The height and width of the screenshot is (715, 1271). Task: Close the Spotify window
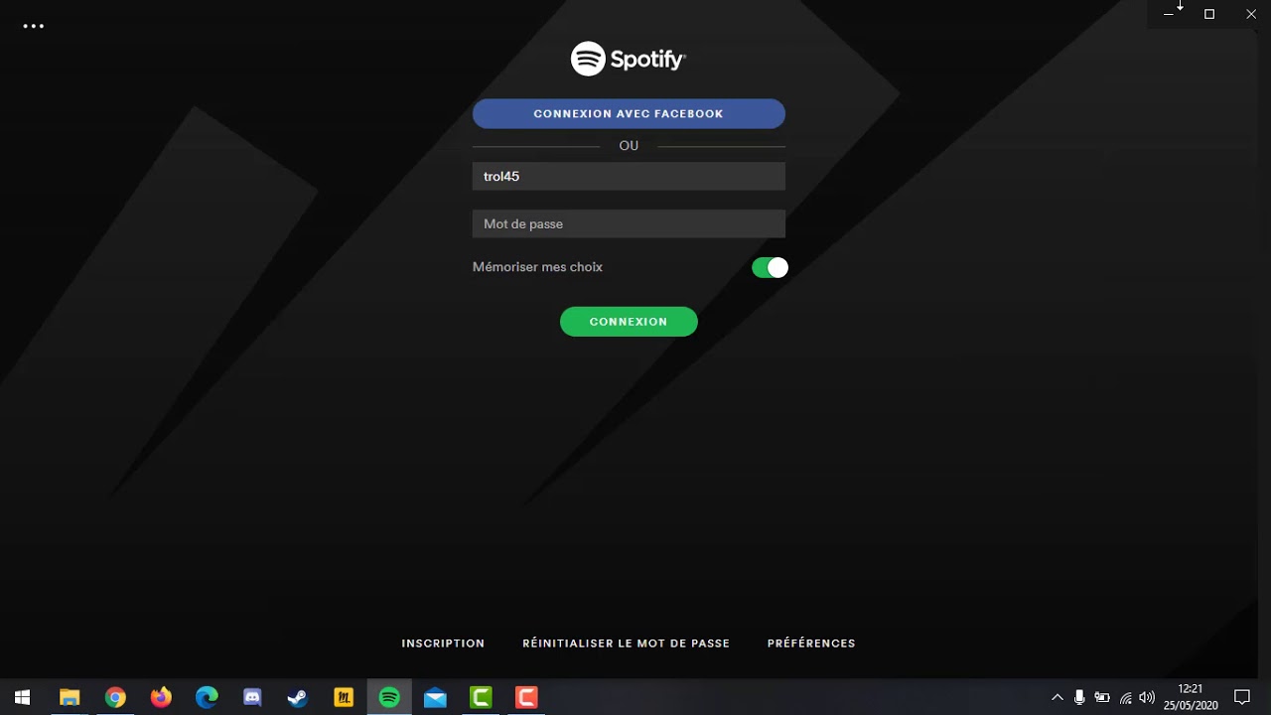[x=1251, y=14]
